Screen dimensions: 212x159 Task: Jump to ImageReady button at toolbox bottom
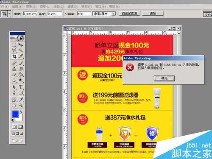(x=17, y=140)
